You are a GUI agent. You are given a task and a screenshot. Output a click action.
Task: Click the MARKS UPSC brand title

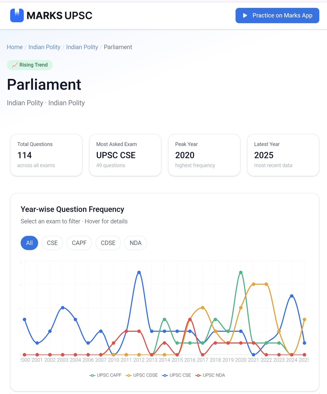[59, 15]
